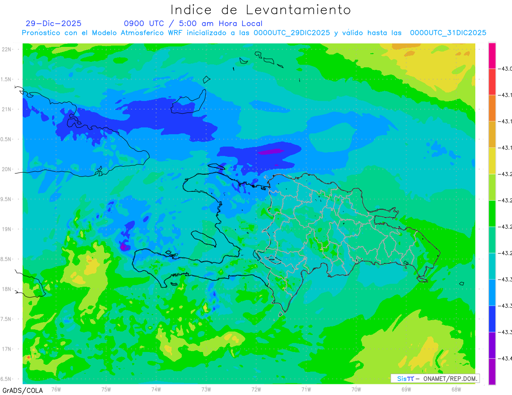Click the '29-Dic-2025' date label
Viewport: 512px width, 395px height.
click(x=53, y=23)
